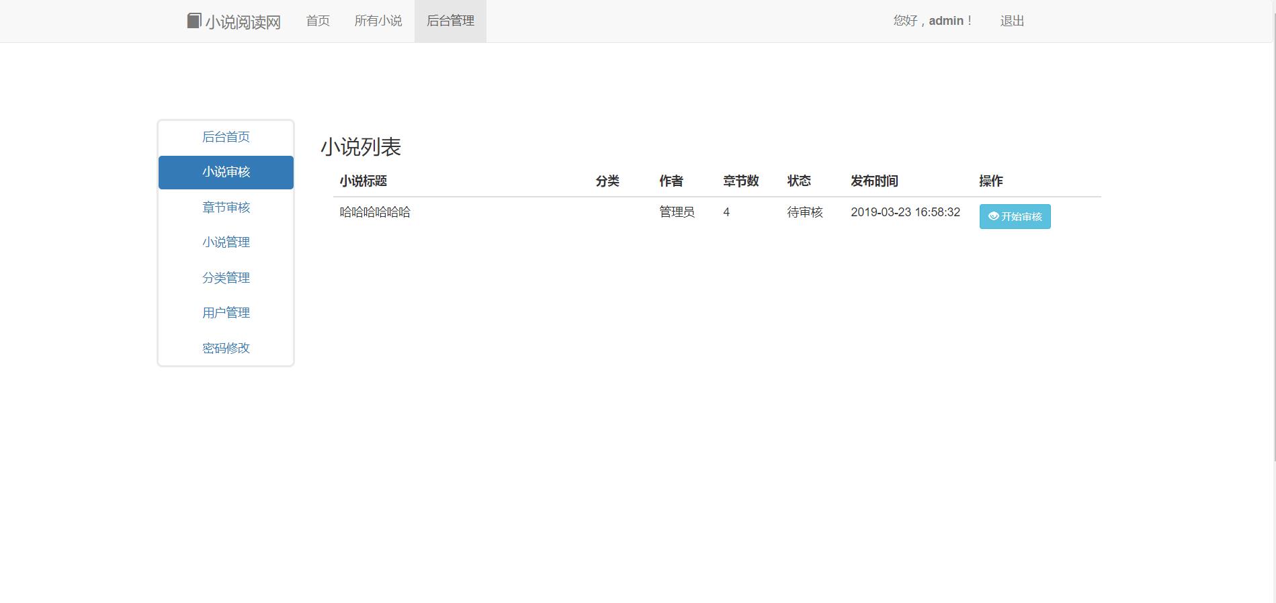Click the status cell 待审核
This screenshot has width=1276, height=603.
point(805,212)
